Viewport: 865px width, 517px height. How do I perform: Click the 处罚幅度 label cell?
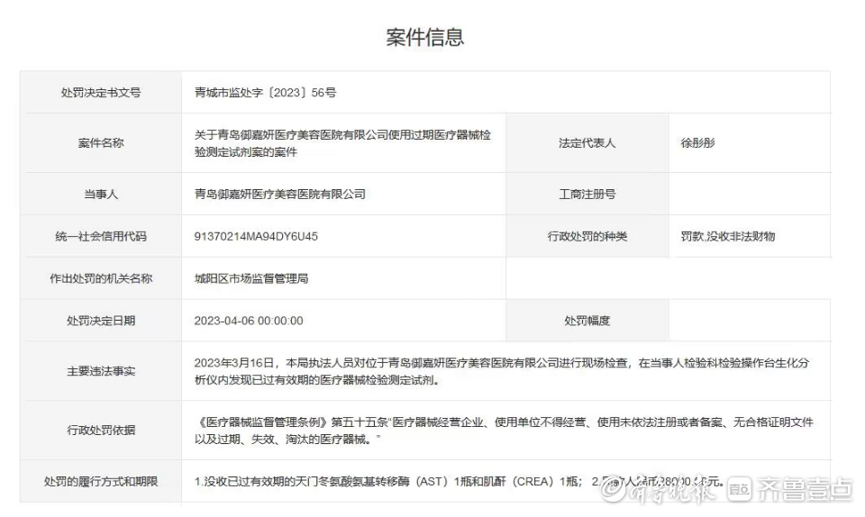(x=587, y=321)
